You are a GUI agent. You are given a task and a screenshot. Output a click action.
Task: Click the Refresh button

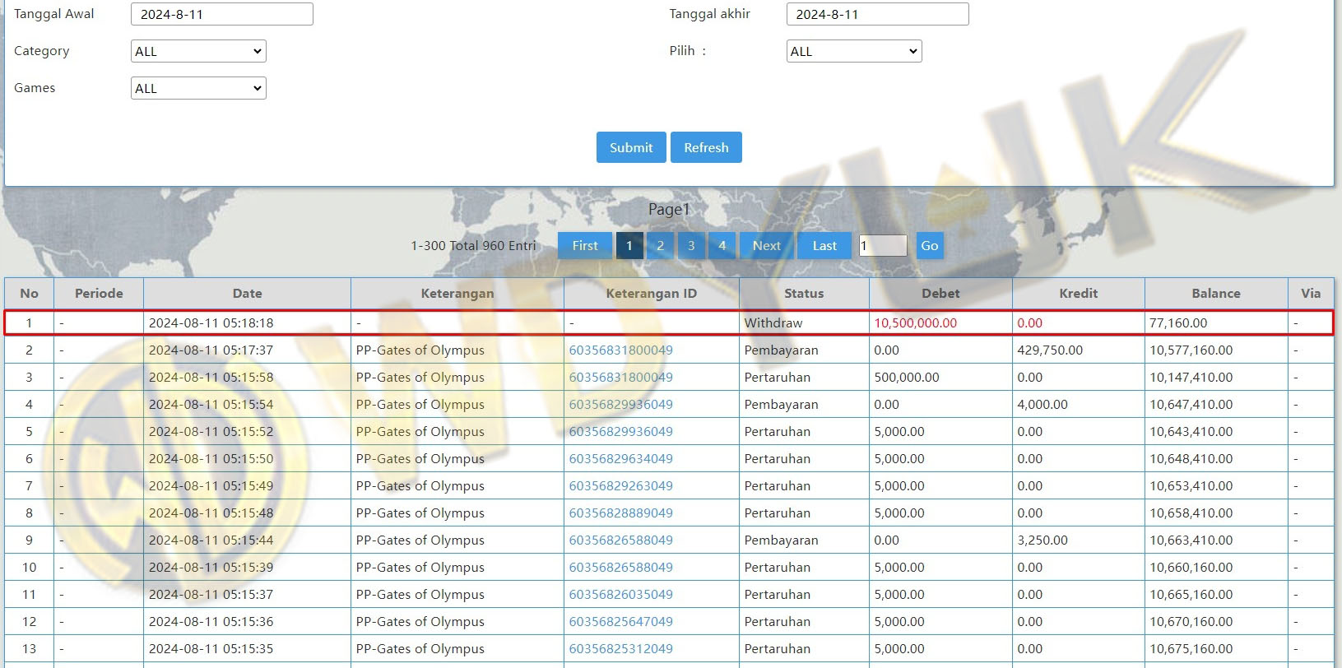point(706,147)
